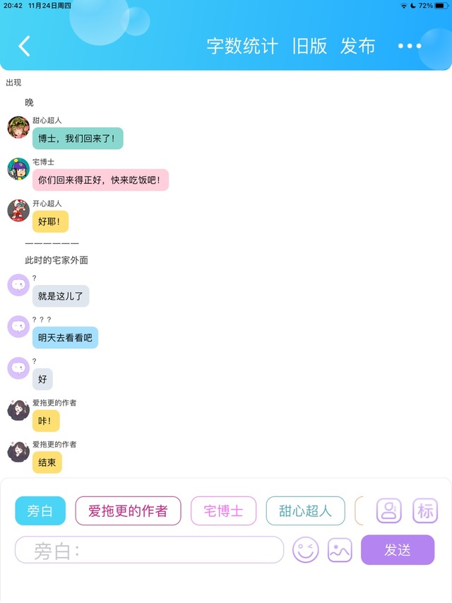
Task: Switch speaker to 爱拖更的作者
Action: click(x=128, y=510)
